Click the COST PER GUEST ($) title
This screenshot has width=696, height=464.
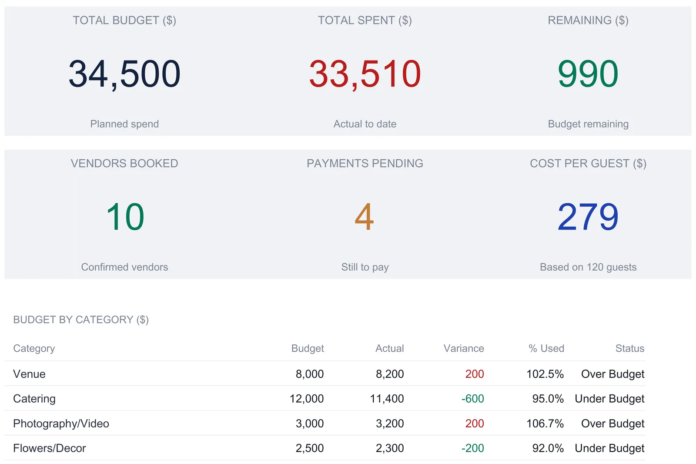tap(588, 163)
